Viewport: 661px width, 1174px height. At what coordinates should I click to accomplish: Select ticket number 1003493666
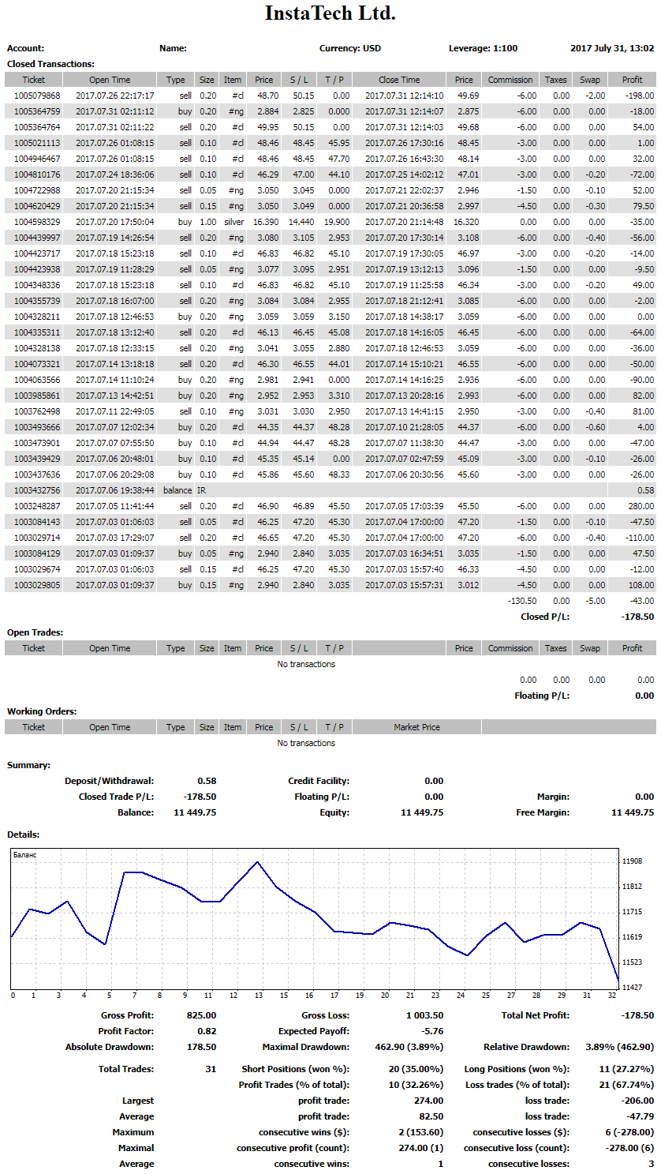pos(37,427)
